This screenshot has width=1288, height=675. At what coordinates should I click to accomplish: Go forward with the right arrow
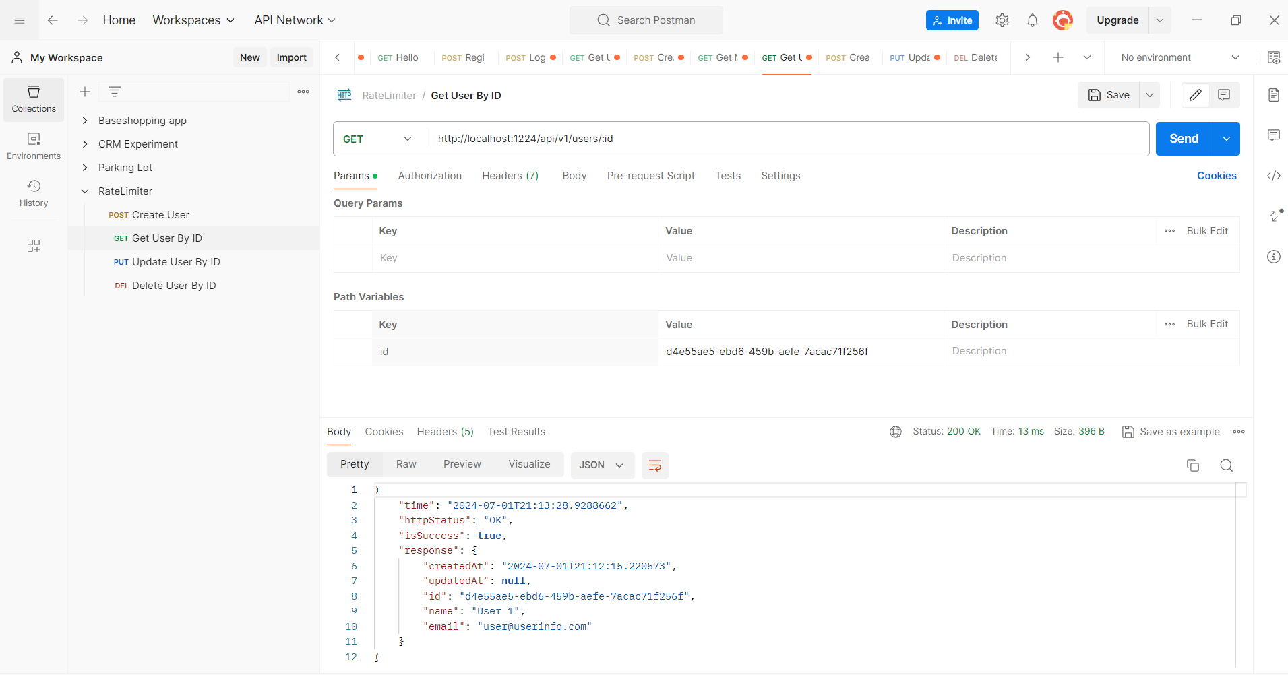point(82,20)
